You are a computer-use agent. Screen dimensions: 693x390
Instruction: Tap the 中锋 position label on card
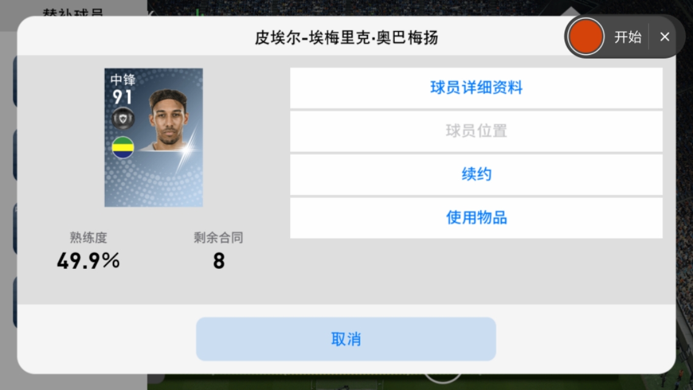[123, 79]
